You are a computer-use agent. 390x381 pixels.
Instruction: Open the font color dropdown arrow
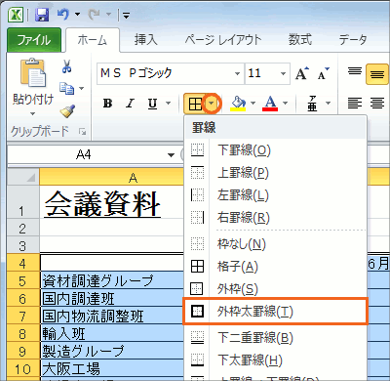[285, 104]
